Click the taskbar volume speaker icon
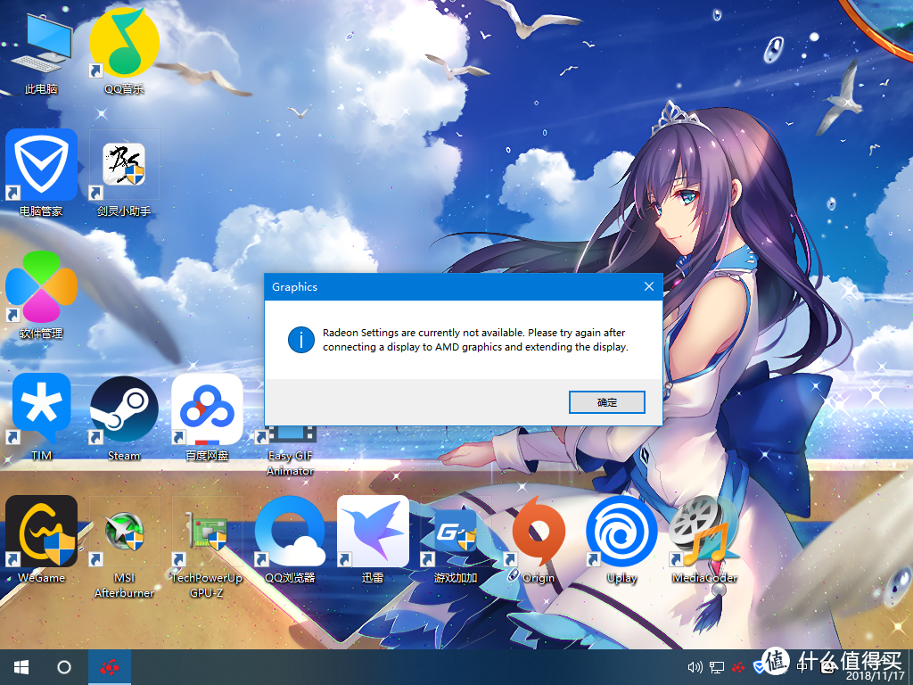 [695, 667]
